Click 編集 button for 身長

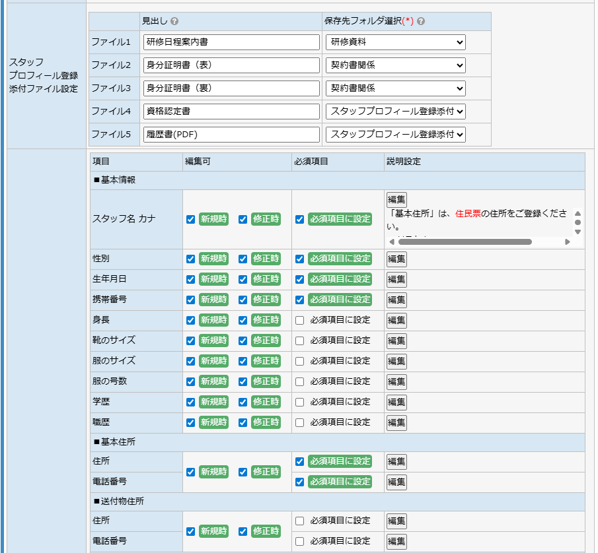396,320
